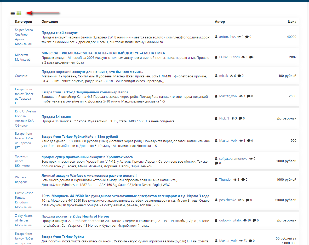Open Z day Hearts of Heroes category
Viewport: 309px width, 245px height.
coord(24,220)
